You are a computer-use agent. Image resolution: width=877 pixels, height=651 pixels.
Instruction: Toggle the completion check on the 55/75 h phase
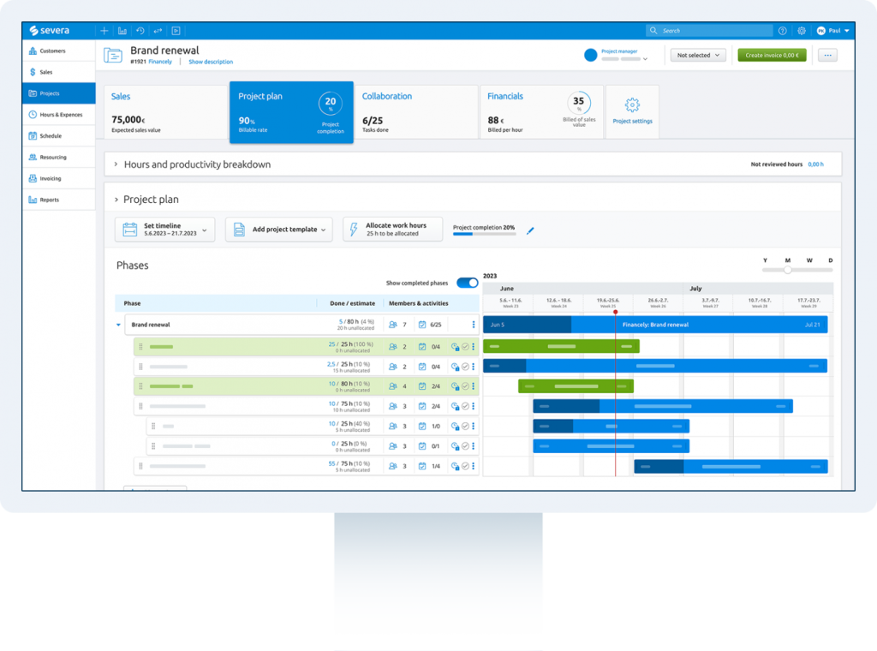point(465,466)
